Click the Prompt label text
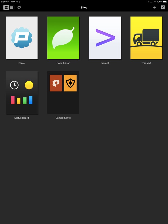 click(105, 63)
